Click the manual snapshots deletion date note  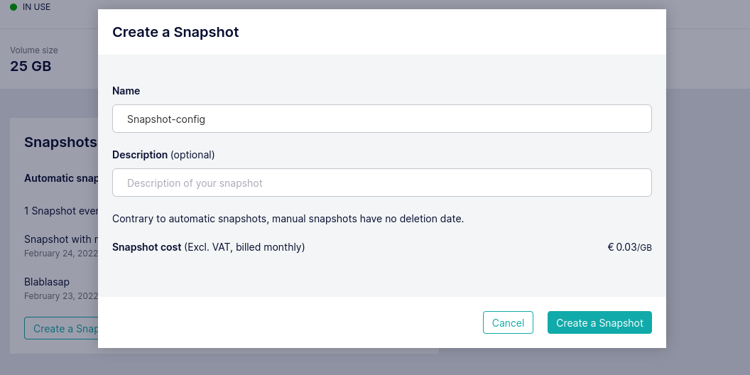[288, 218]
